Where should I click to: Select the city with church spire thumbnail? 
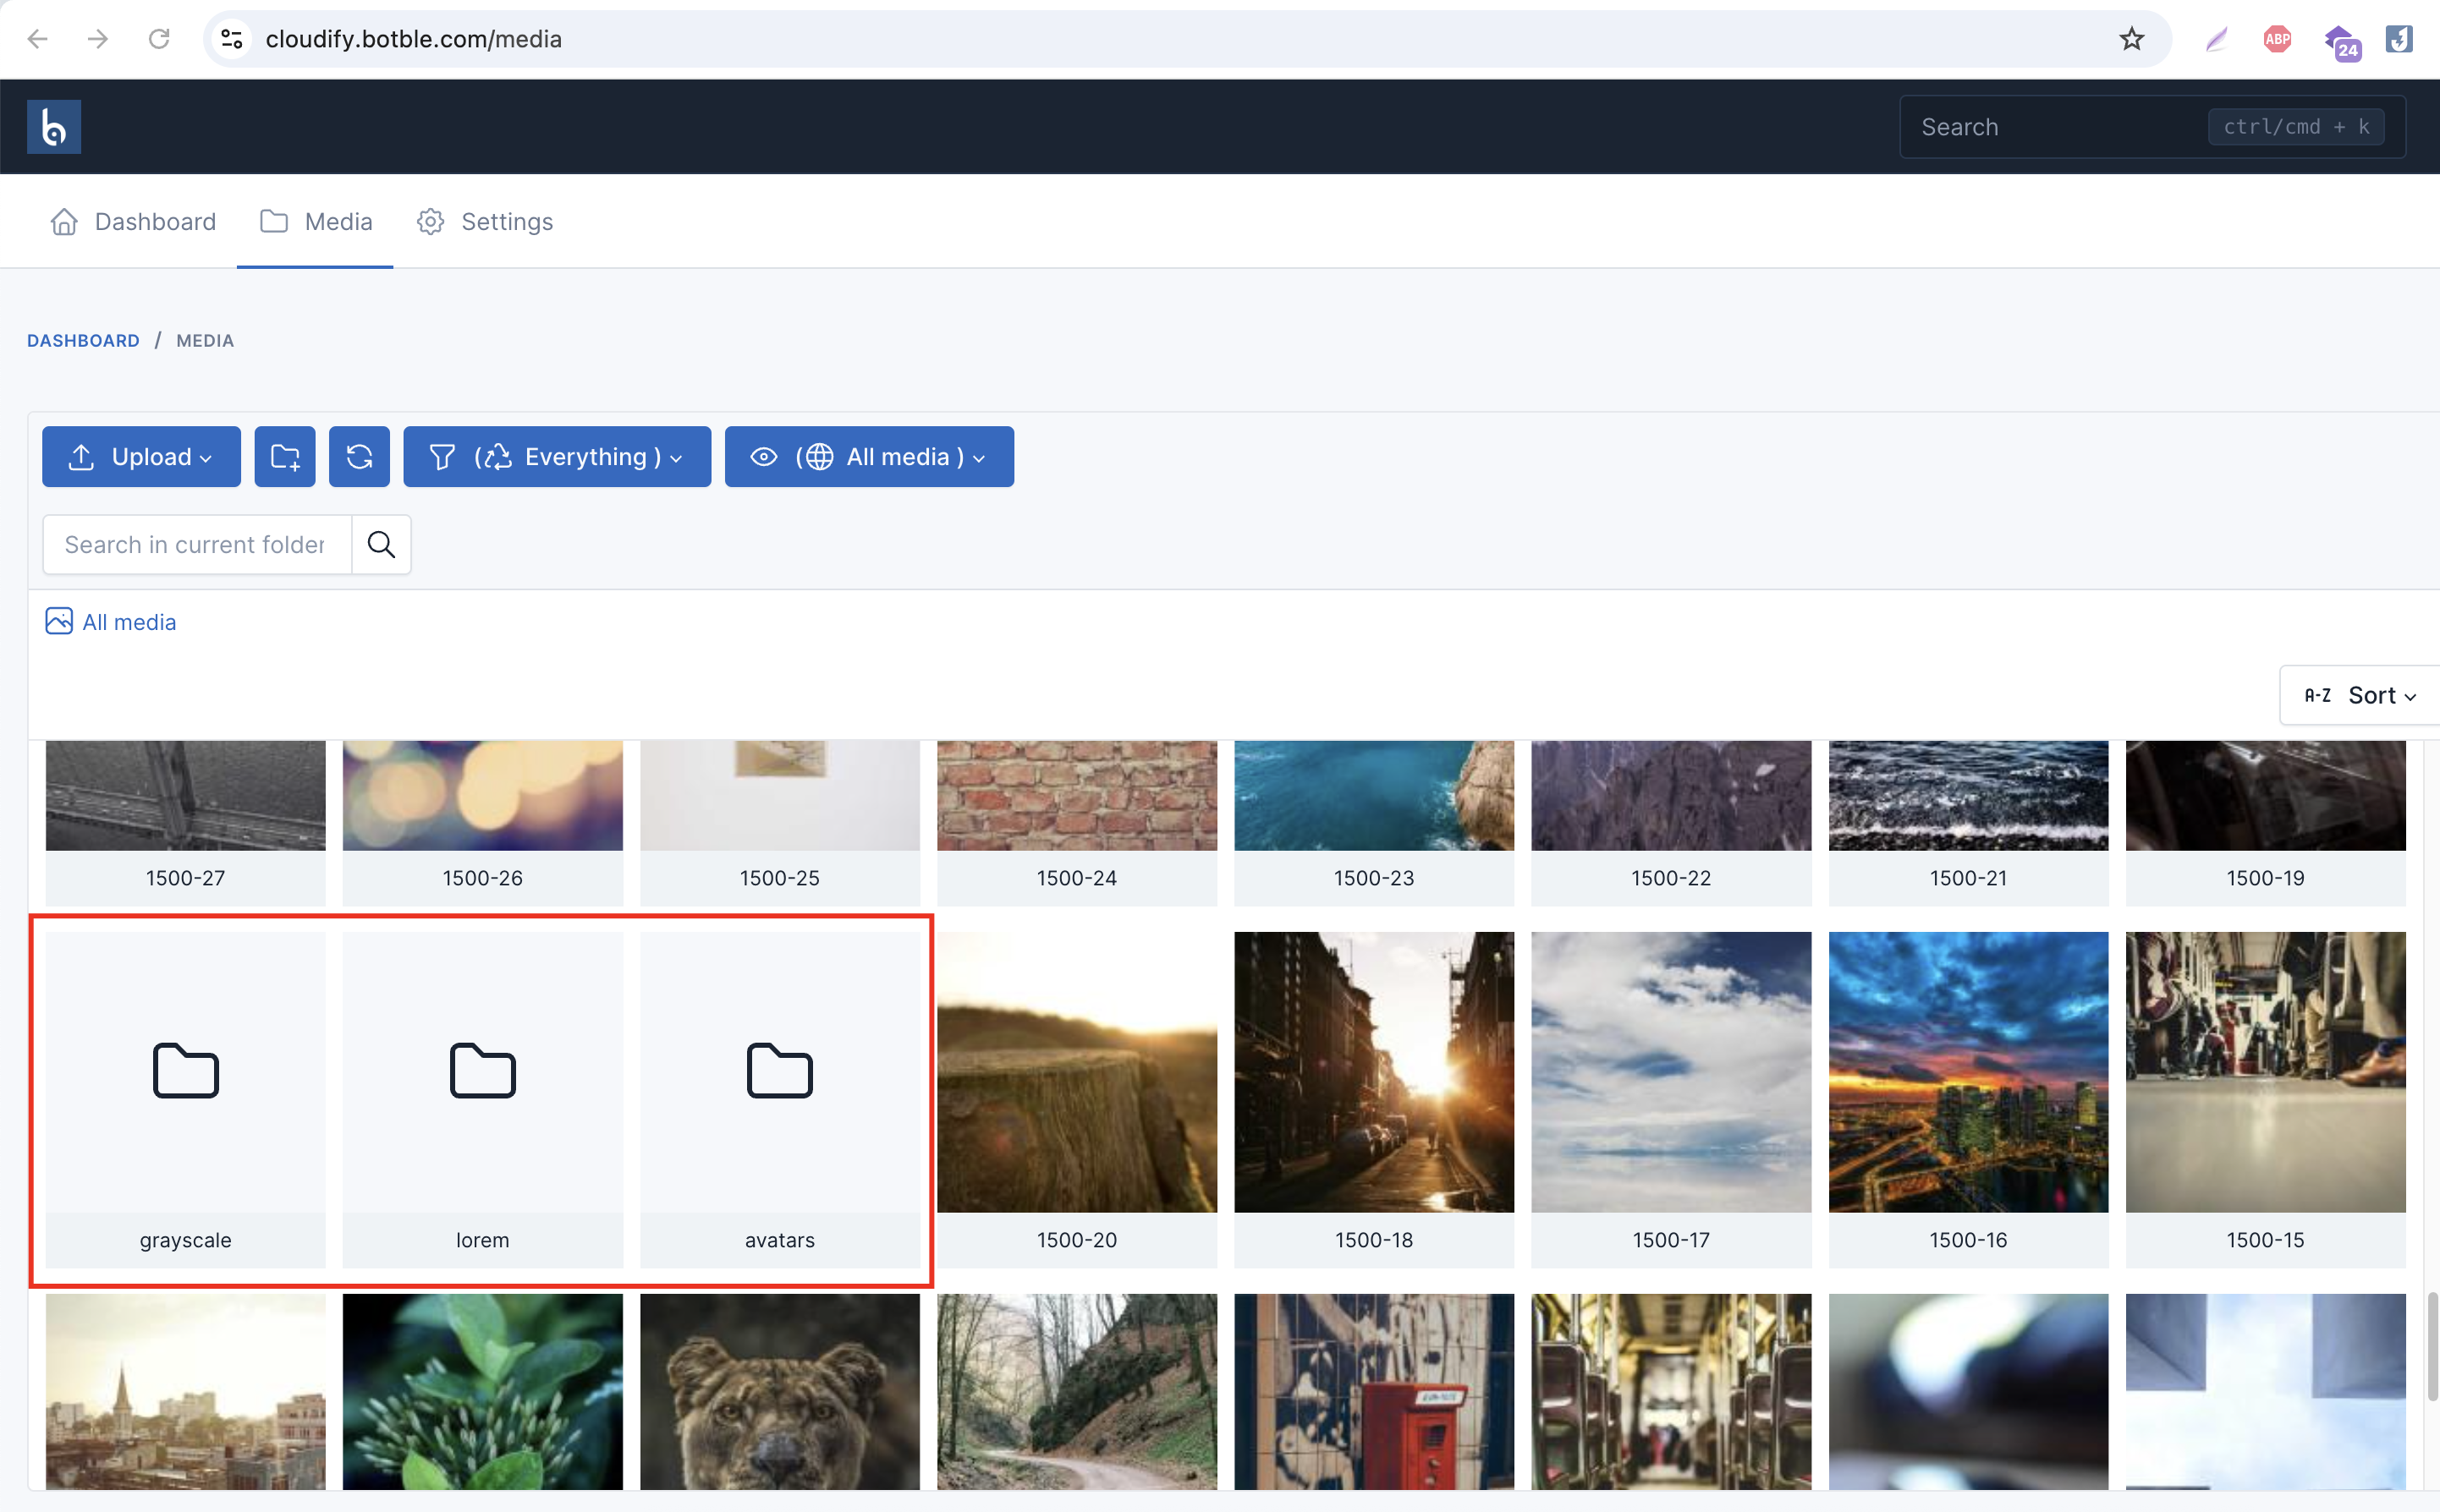pos(186,1392)
